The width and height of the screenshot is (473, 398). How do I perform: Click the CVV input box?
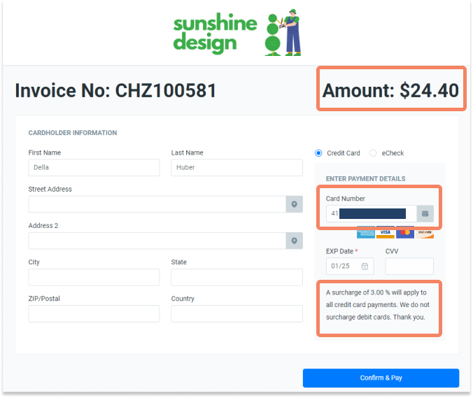click(409, 266)
